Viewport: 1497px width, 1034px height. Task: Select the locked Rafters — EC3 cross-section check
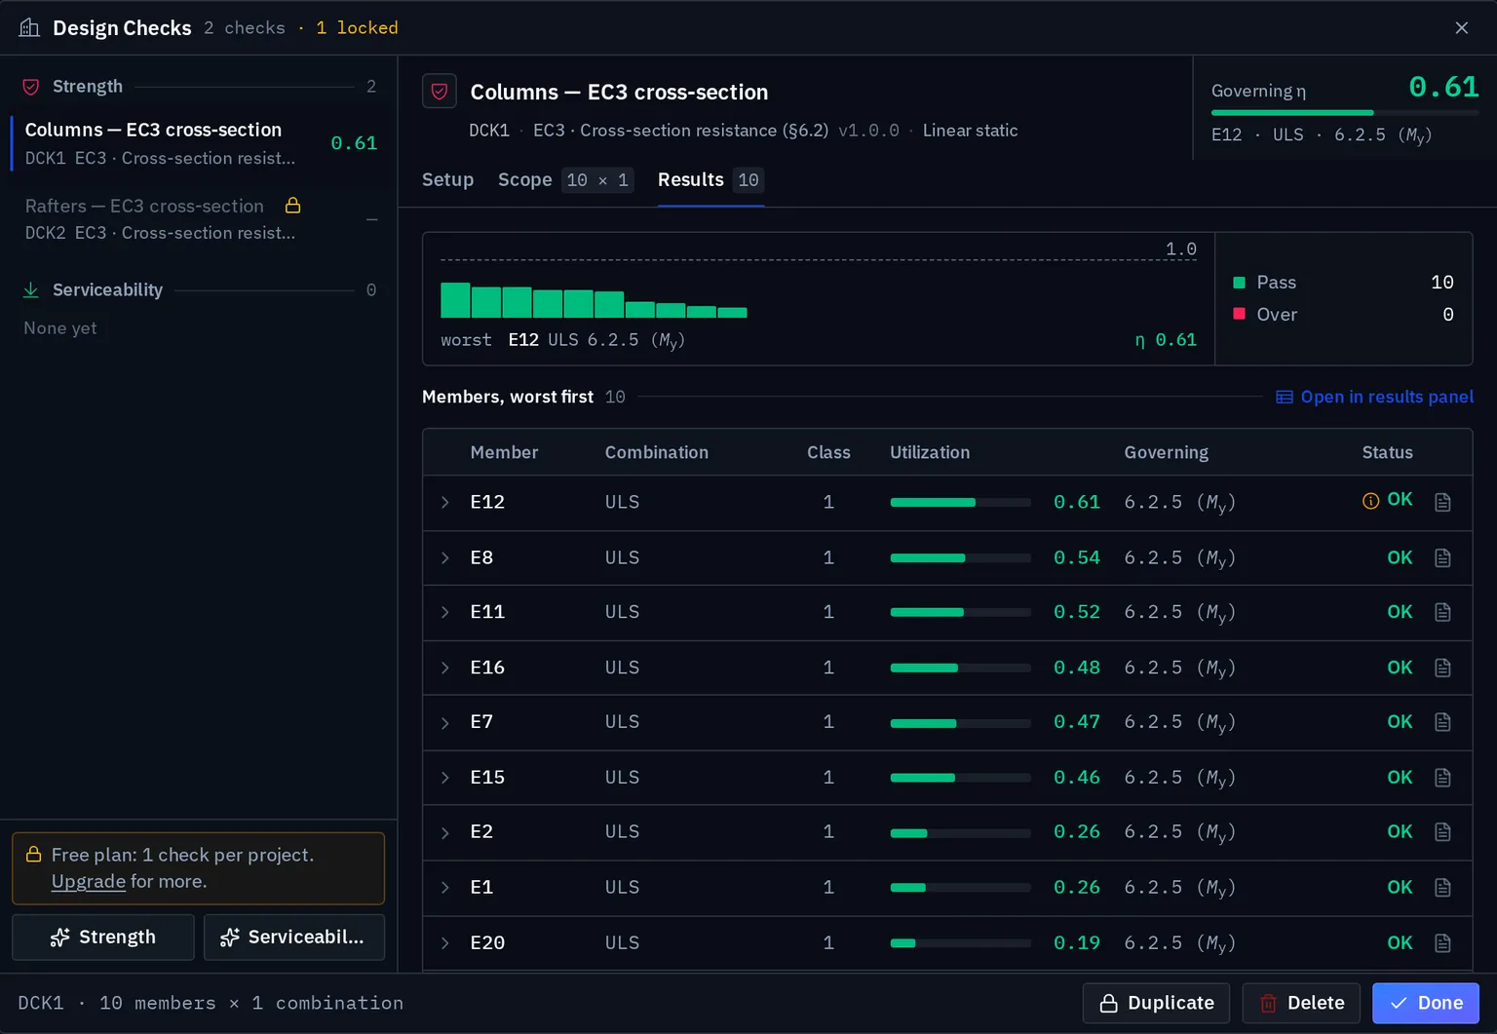point(199,219)
